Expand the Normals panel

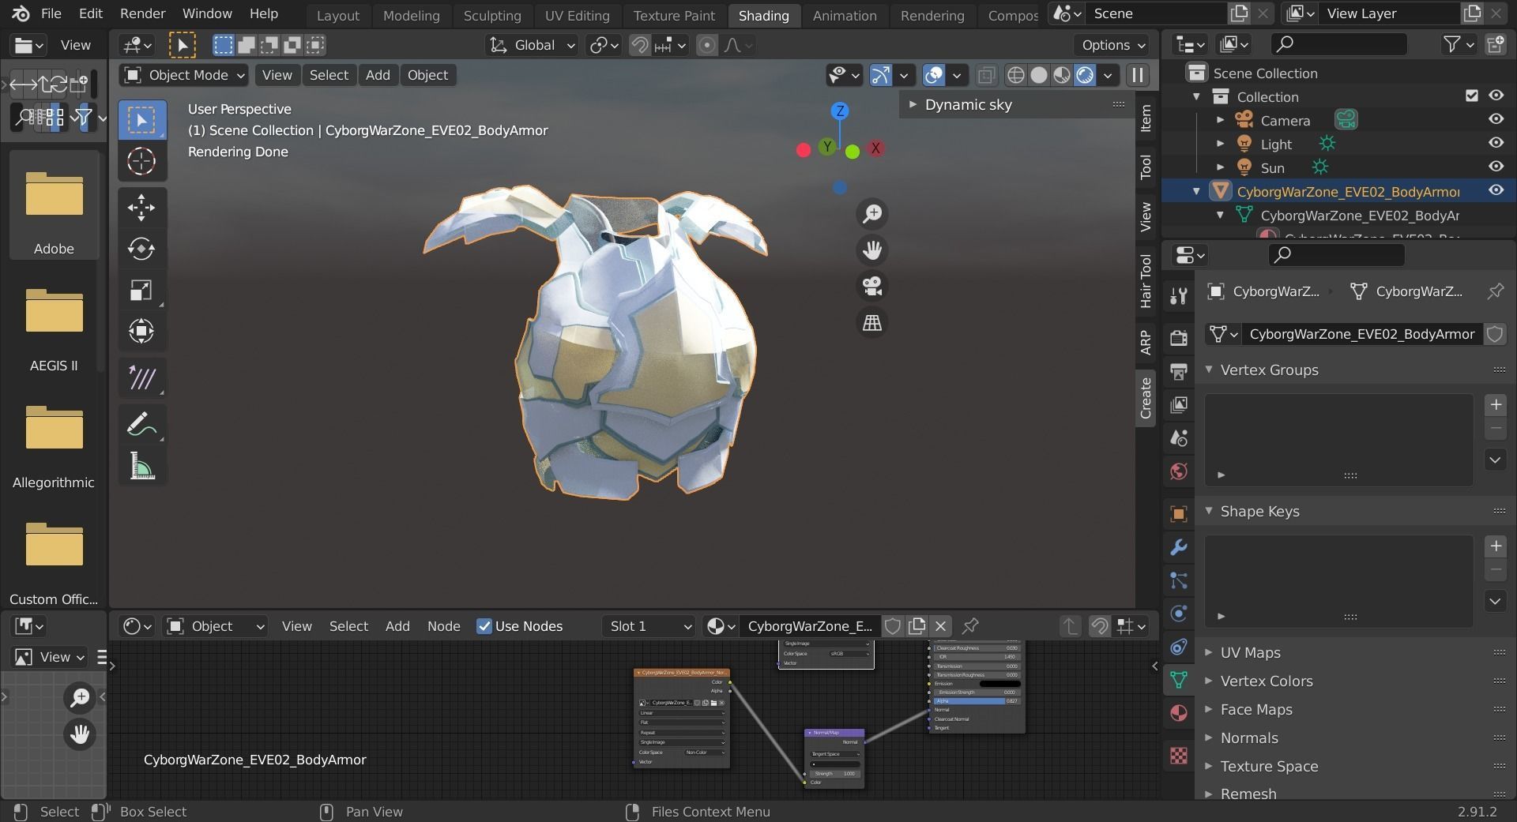[x=1208, y=738]
